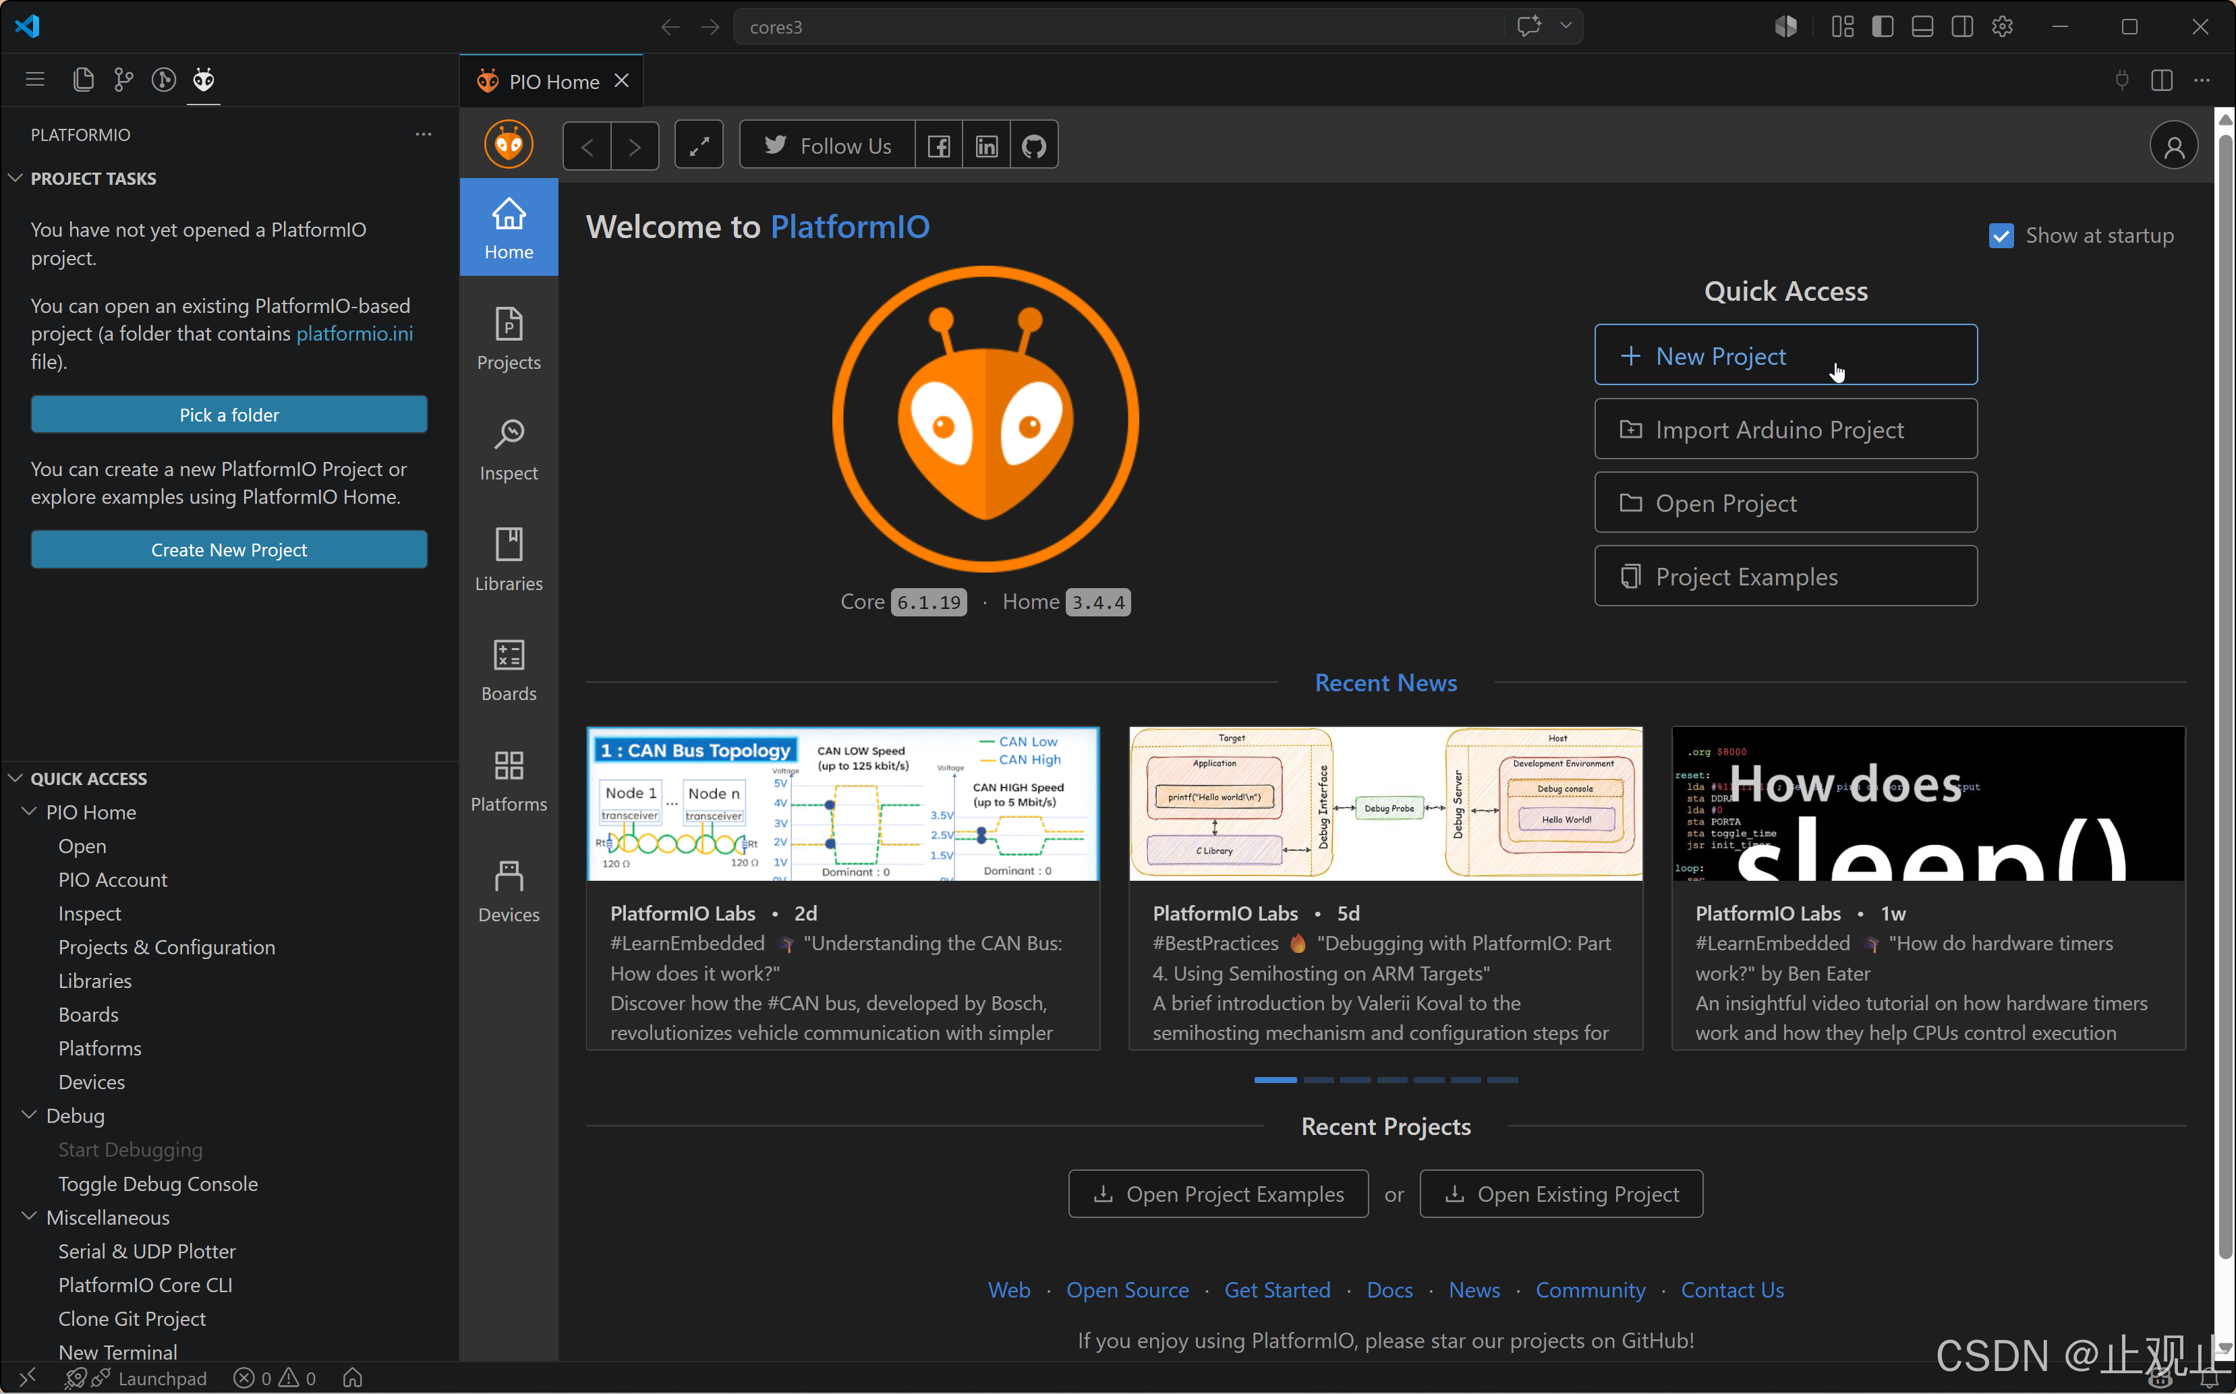Click the LinkedIn icon in PIO toolbar
The image size is (2236, 1394).
pyautogui.click(x=987, y=146)
